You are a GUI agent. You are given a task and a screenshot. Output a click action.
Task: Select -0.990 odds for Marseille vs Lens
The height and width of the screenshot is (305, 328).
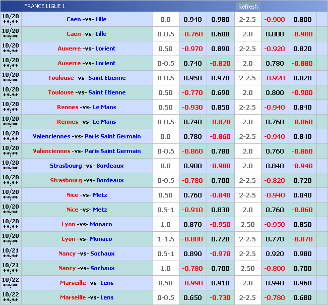pos(192,283)
